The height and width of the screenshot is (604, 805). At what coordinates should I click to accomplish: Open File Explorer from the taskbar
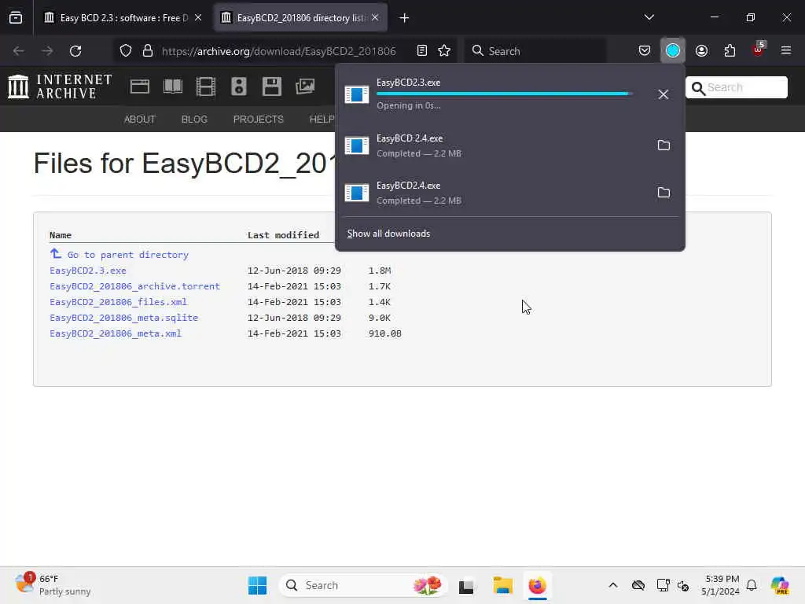point(503,585)
